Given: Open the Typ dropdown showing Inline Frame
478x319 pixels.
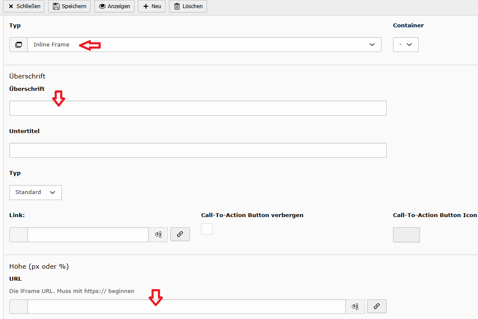Looking at the screenshot, I should 204,45.
